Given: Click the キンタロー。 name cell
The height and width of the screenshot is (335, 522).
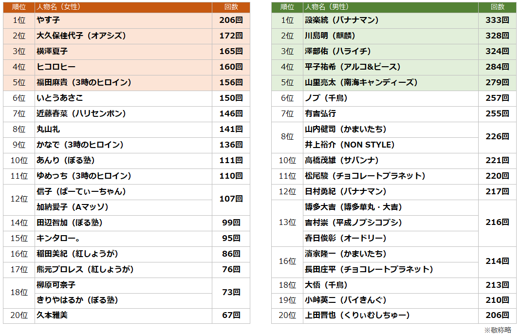Looking at the screenshot, I should (123, 238).
